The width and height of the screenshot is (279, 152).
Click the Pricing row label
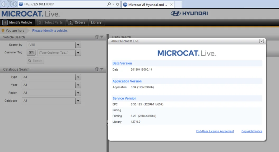coord(117,110)
